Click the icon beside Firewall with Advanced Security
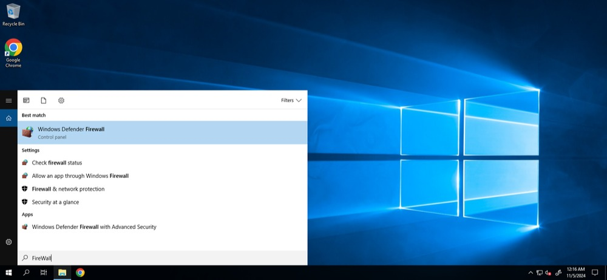 [x=25, y=227]
